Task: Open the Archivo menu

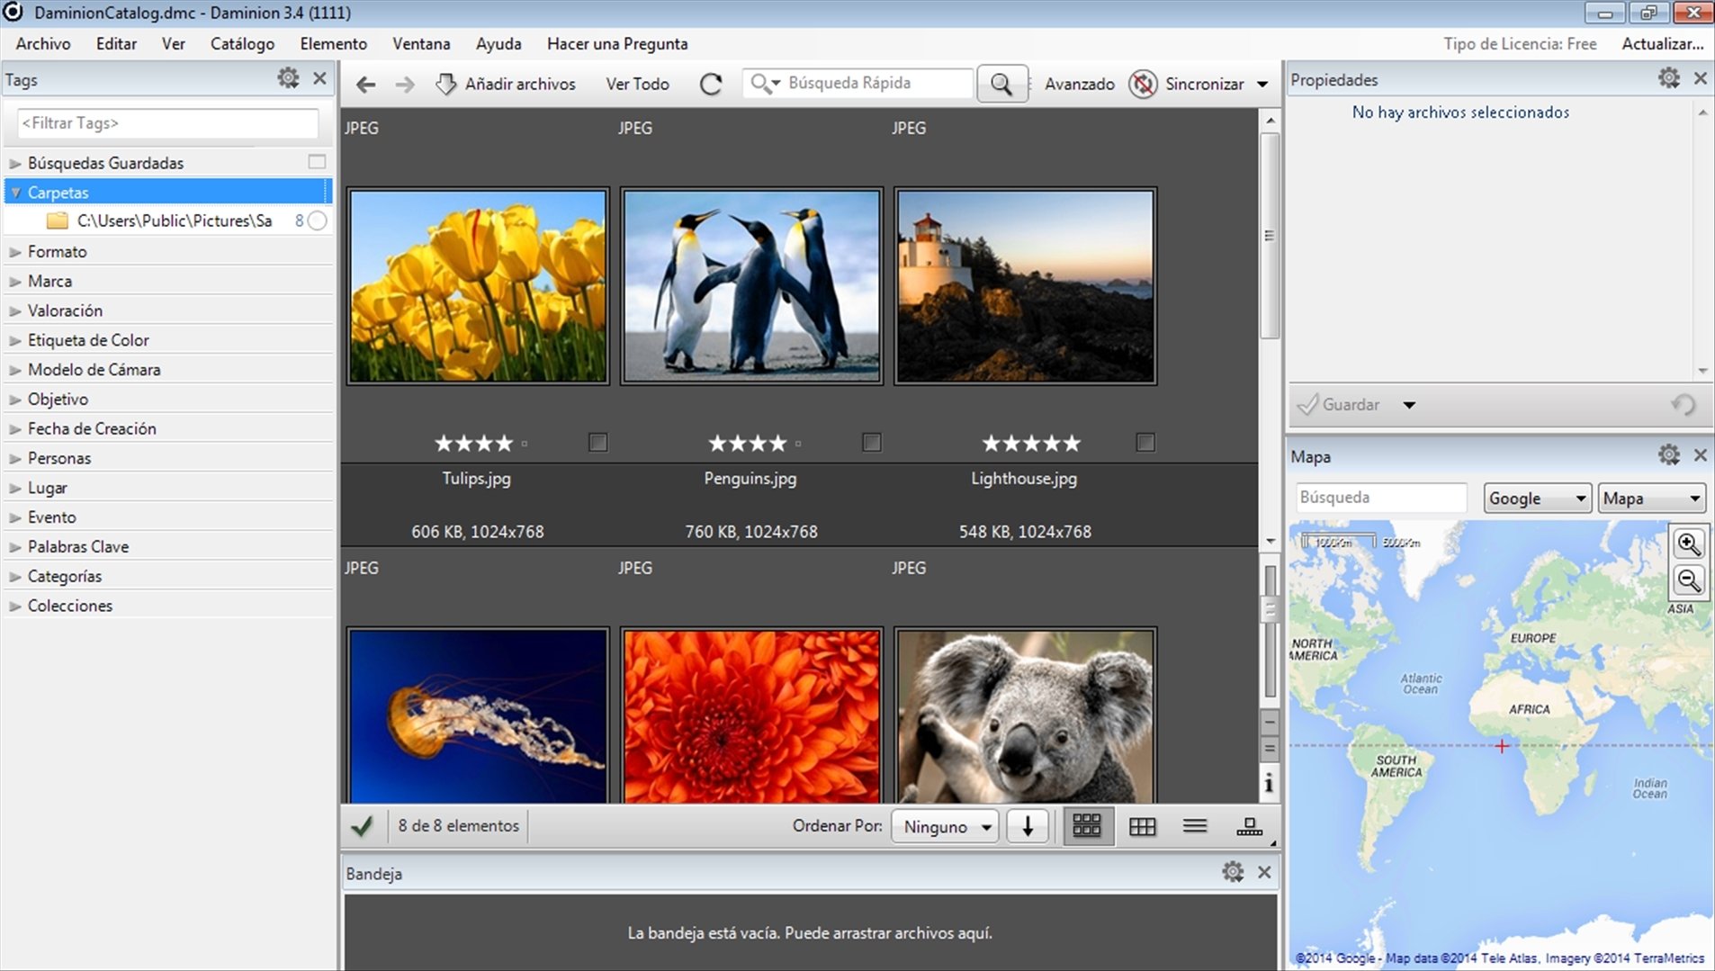Action: [43, 43]
